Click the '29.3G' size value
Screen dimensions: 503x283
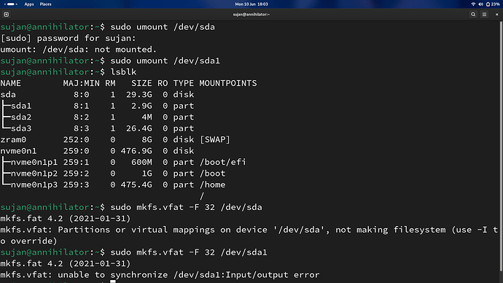(139, 95)
